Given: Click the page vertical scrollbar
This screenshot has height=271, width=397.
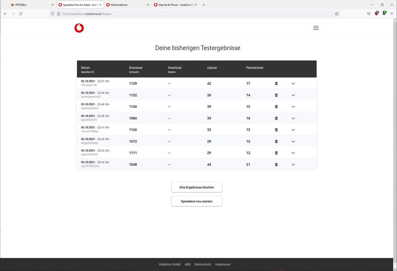Looking at the screenshot, I should [x=395, y=142].
